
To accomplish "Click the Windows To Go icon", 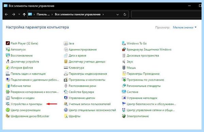I will click(x=124, y=43).
